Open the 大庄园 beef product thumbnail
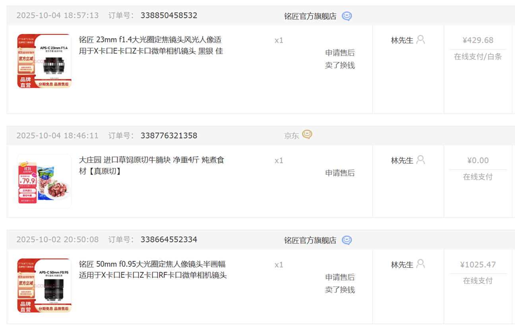This screenshot has width=515, height=333. point(44,181)
